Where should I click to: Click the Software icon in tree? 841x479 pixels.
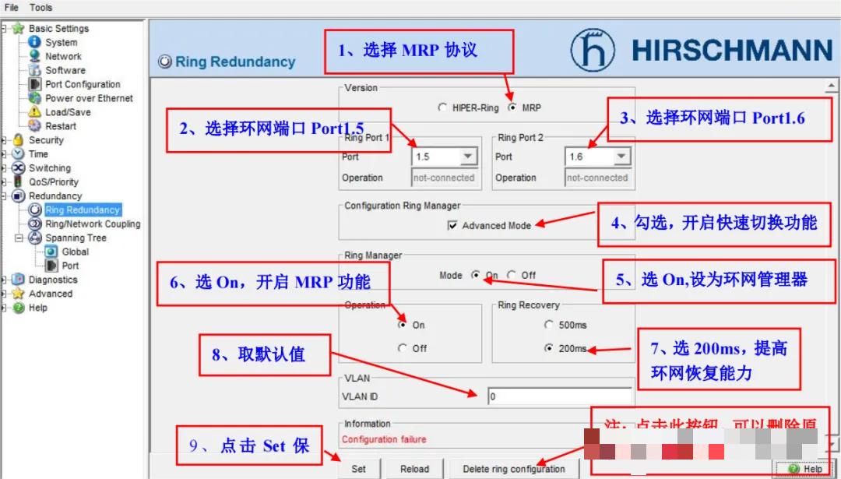coord(35,70)
